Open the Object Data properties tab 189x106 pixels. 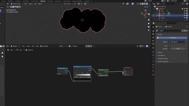coord(153,67)
